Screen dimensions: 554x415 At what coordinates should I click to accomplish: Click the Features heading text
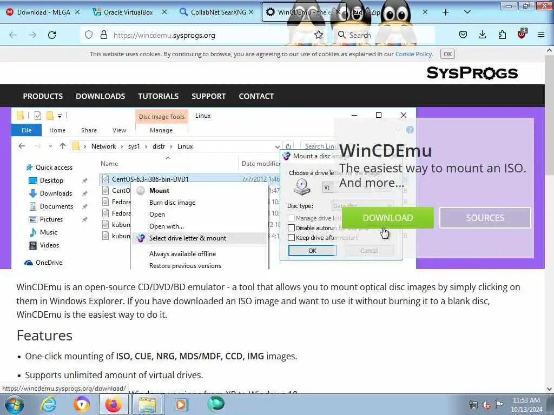[x=44, y=335]
